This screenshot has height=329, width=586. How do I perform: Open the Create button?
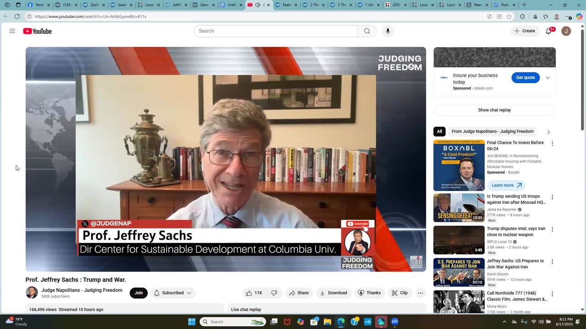tap(524, 31)
